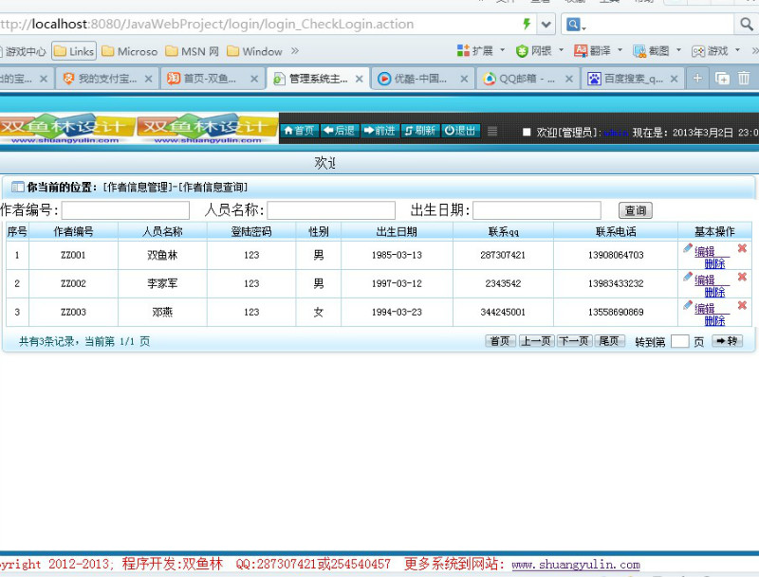Click the magnifier search button

746,24
